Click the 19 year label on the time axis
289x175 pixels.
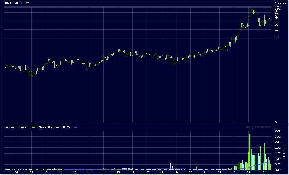tap(176, 173)
